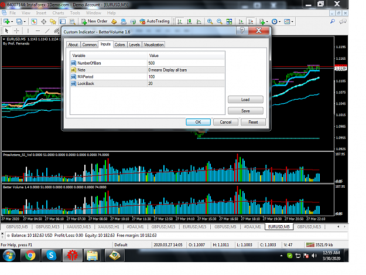Switch to the XAUUSD,H1 chart tab
366x275 pixels.
point(108,227)
